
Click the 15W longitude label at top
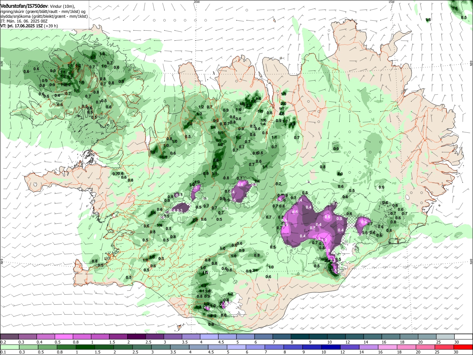click(391, 2)
